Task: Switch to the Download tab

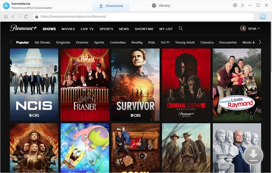Action: click(111, 6)
